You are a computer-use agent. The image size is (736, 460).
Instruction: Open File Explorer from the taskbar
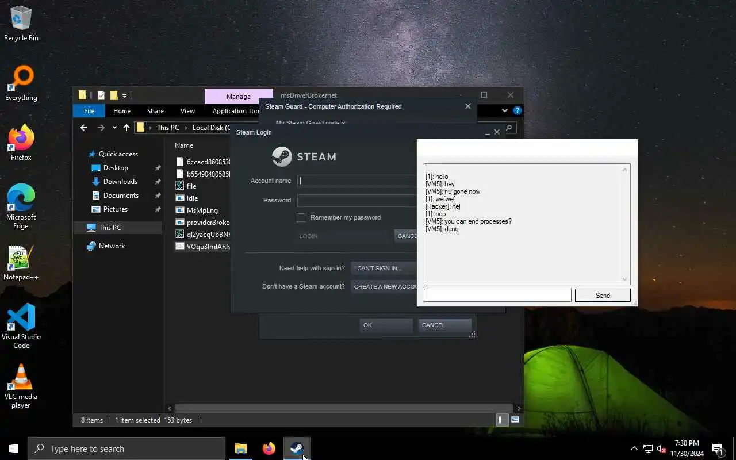[x=241, y=448]
